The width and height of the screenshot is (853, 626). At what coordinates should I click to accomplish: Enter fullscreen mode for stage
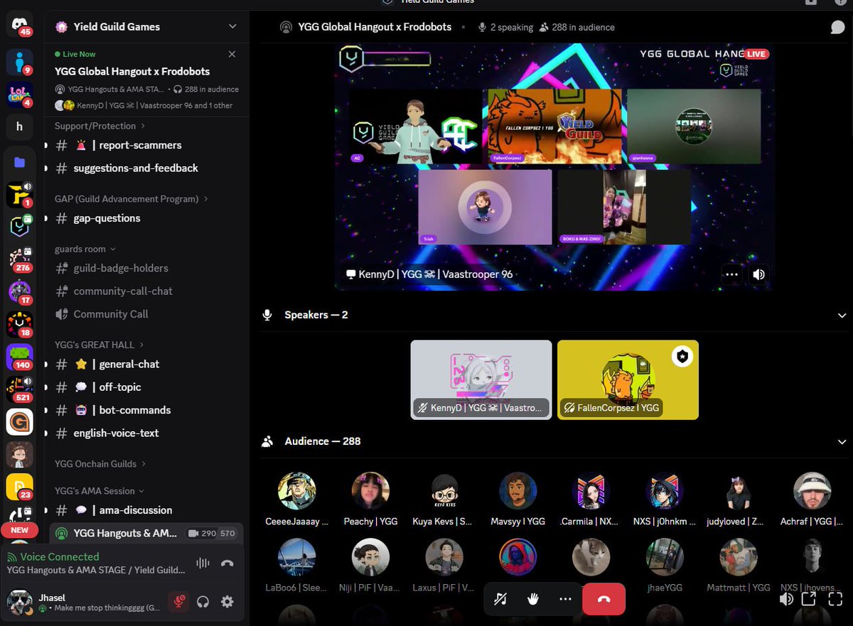click(x=835, y=599)
